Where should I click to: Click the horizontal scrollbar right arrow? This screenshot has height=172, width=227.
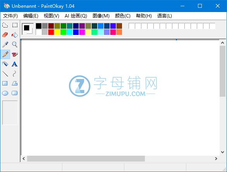216,159
